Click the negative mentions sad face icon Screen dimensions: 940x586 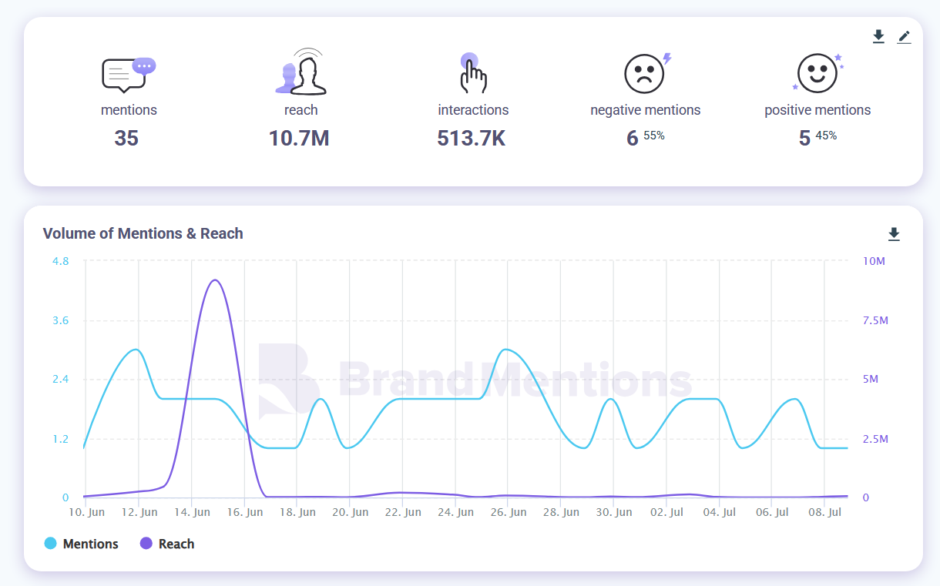coord(645,74)
